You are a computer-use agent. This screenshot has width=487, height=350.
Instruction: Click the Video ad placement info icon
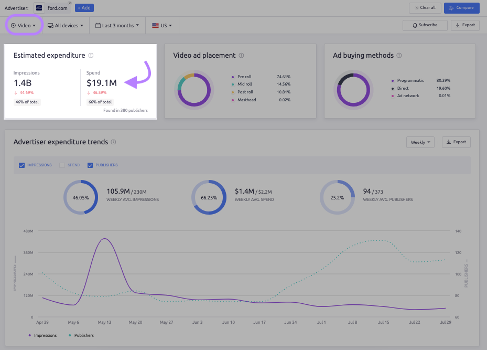tap(241, 55)
